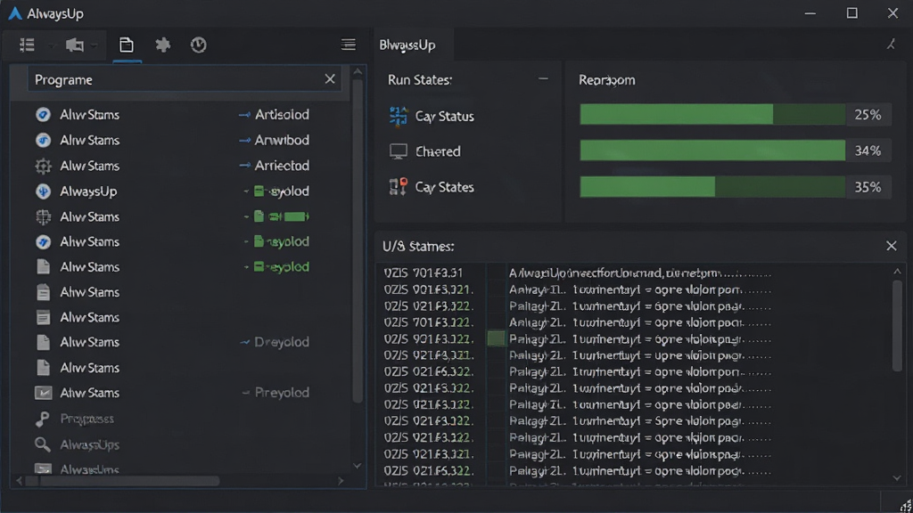
Task: Click log panel vertical scrollbar thumb
Action: [897, 326]
